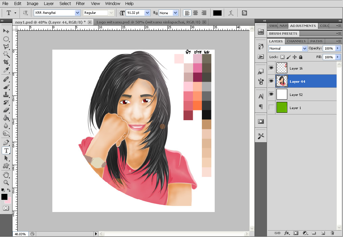The image size is (343, 237).
Task: Toggle lock transparent pixels
Action: tap(283, 57)
